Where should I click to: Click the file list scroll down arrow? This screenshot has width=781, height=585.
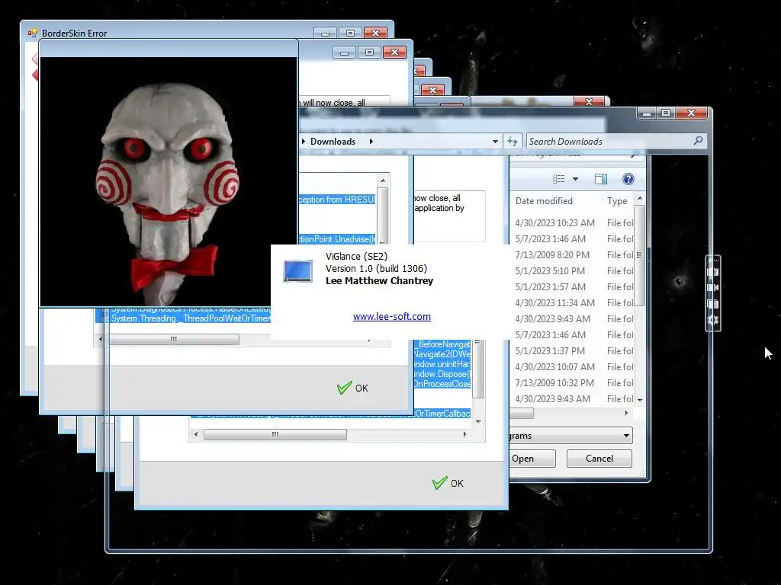coord(640,400)
